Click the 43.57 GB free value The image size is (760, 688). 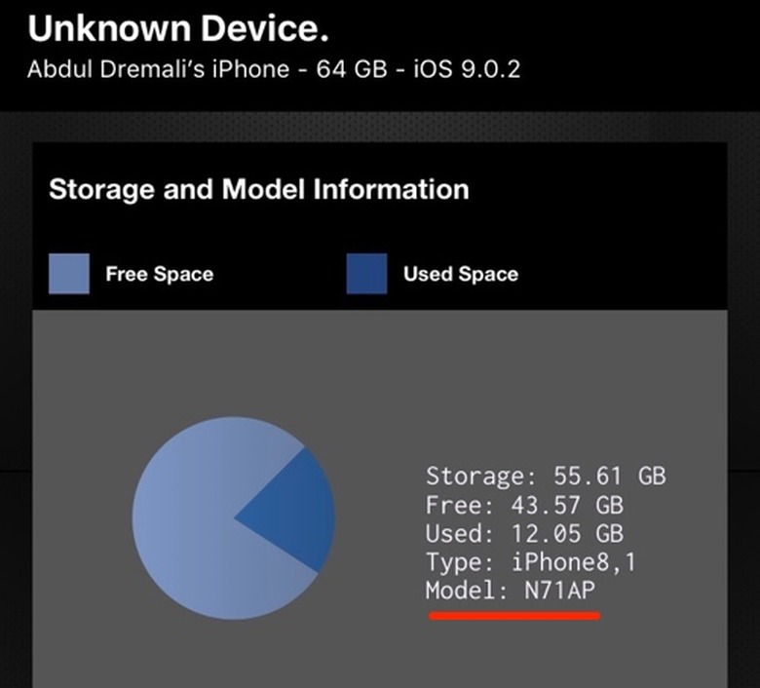(567, 506)
